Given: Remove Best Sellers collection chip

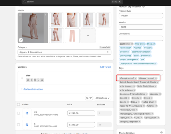Looking at the screenshot, I should 132,44.
